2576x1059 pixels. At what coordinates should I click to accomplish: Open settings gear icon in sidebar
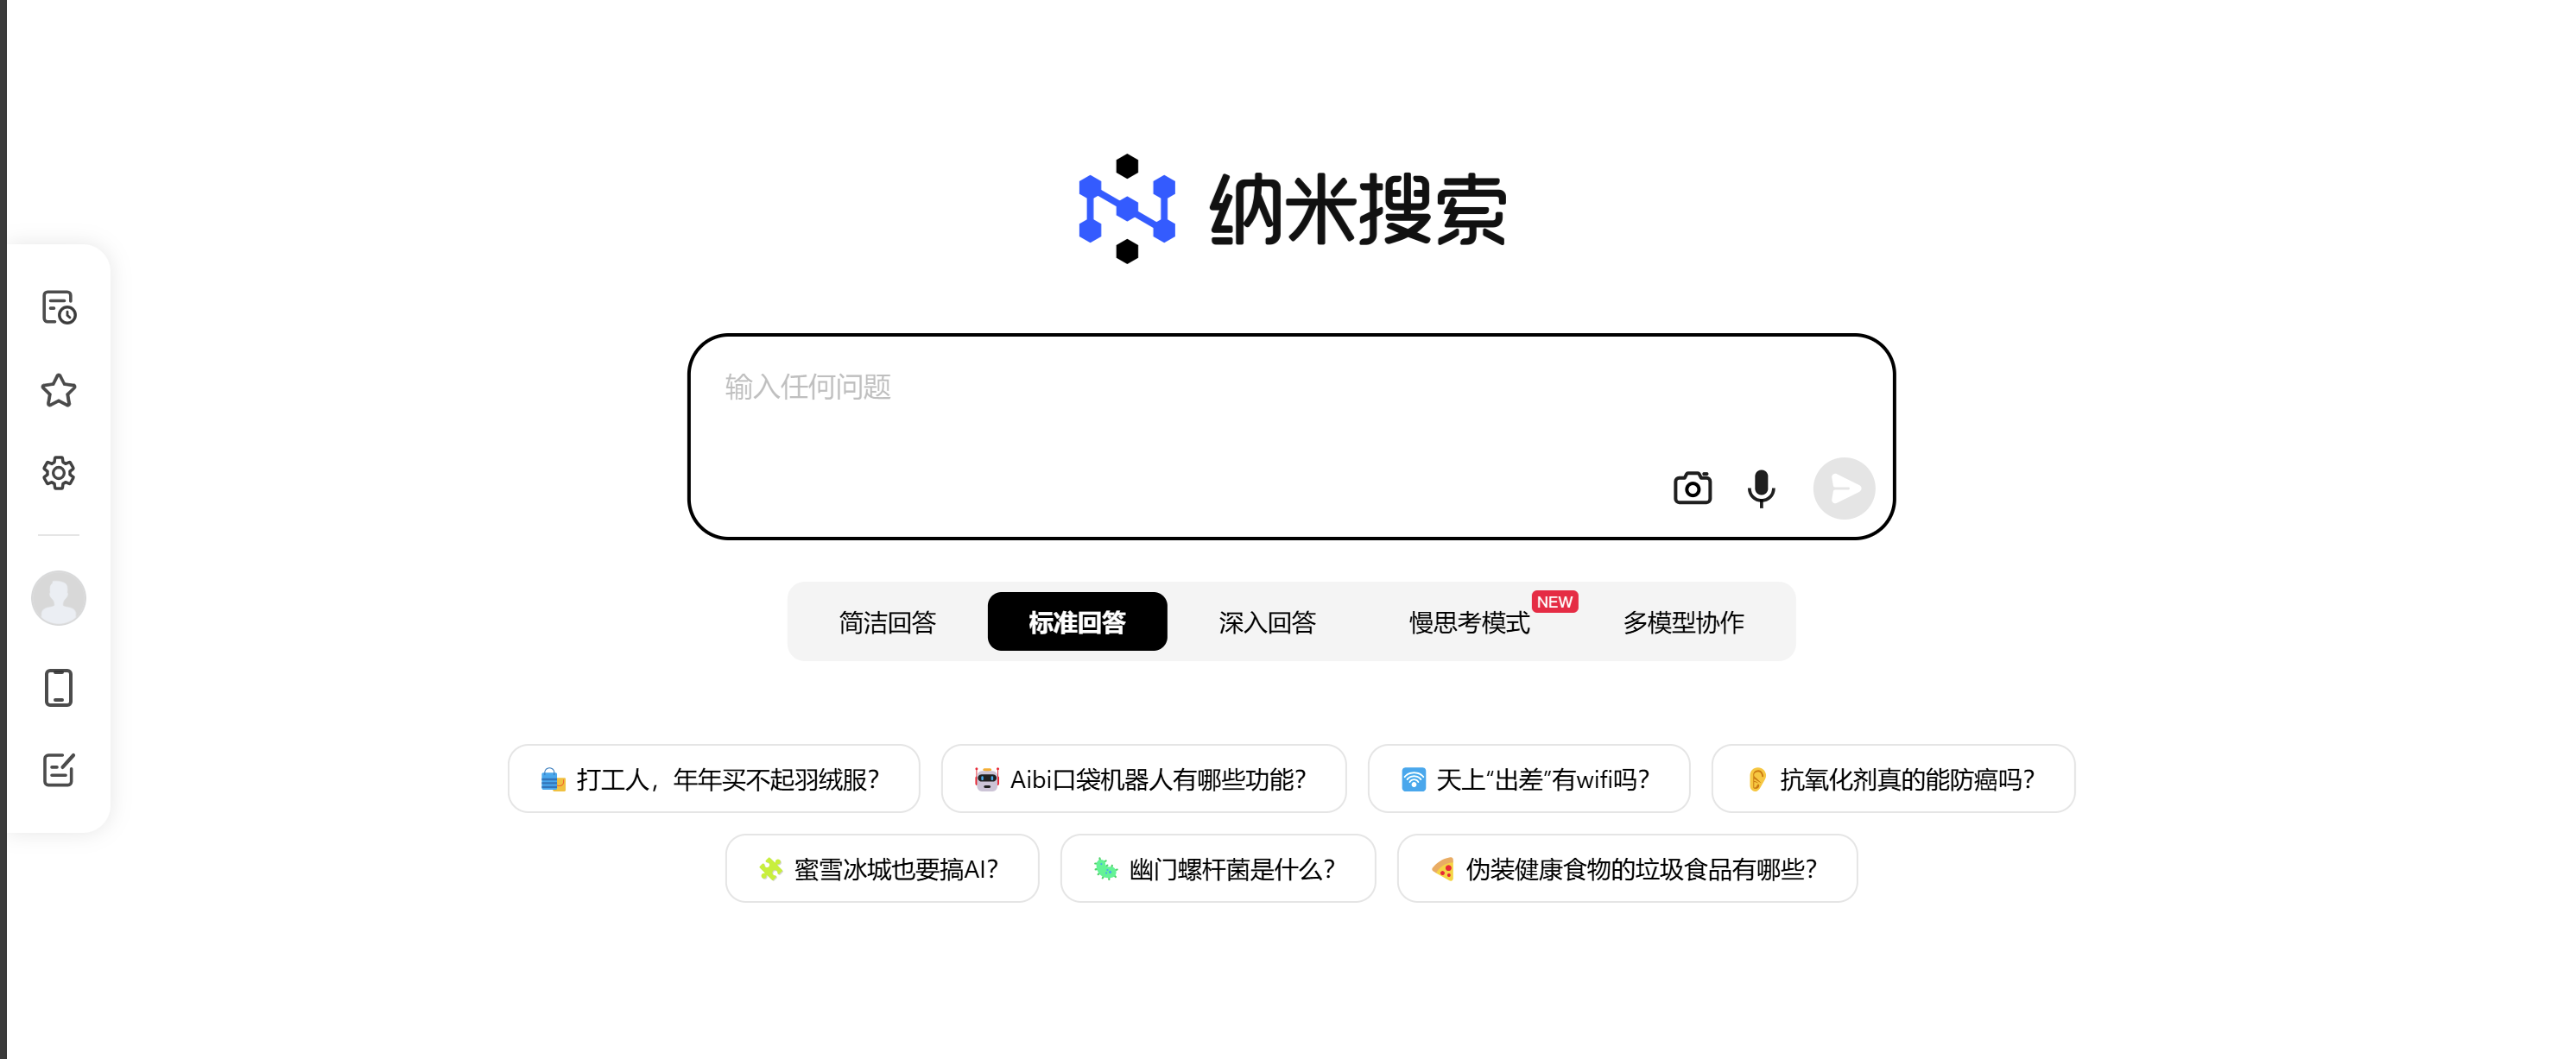click(x=59, y=473)
